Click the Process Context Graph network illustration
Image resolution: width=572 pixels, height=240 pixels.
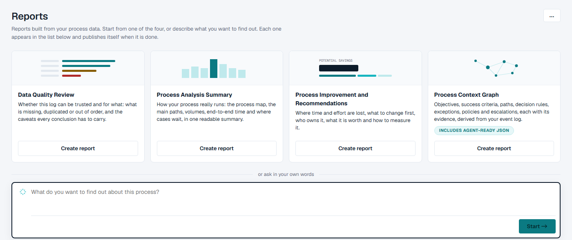[496, 68]
